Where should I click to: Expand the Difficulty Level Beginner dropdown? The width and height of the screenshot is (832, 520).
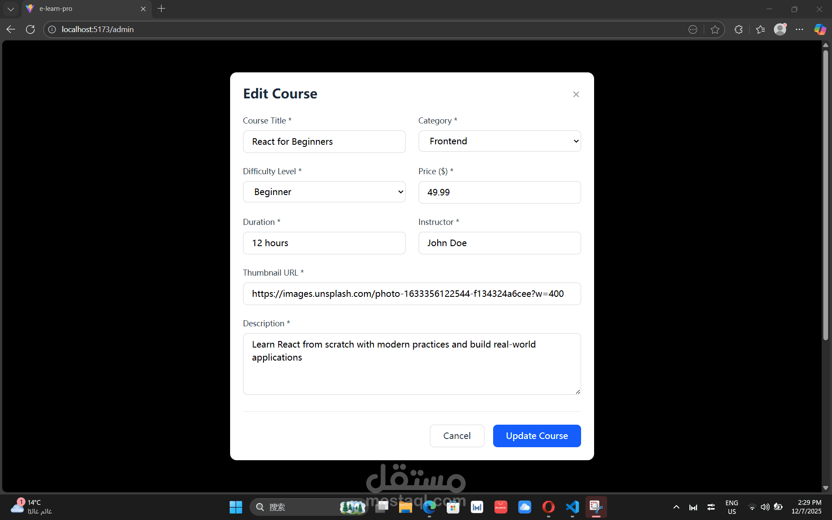[x=324, y=192]
